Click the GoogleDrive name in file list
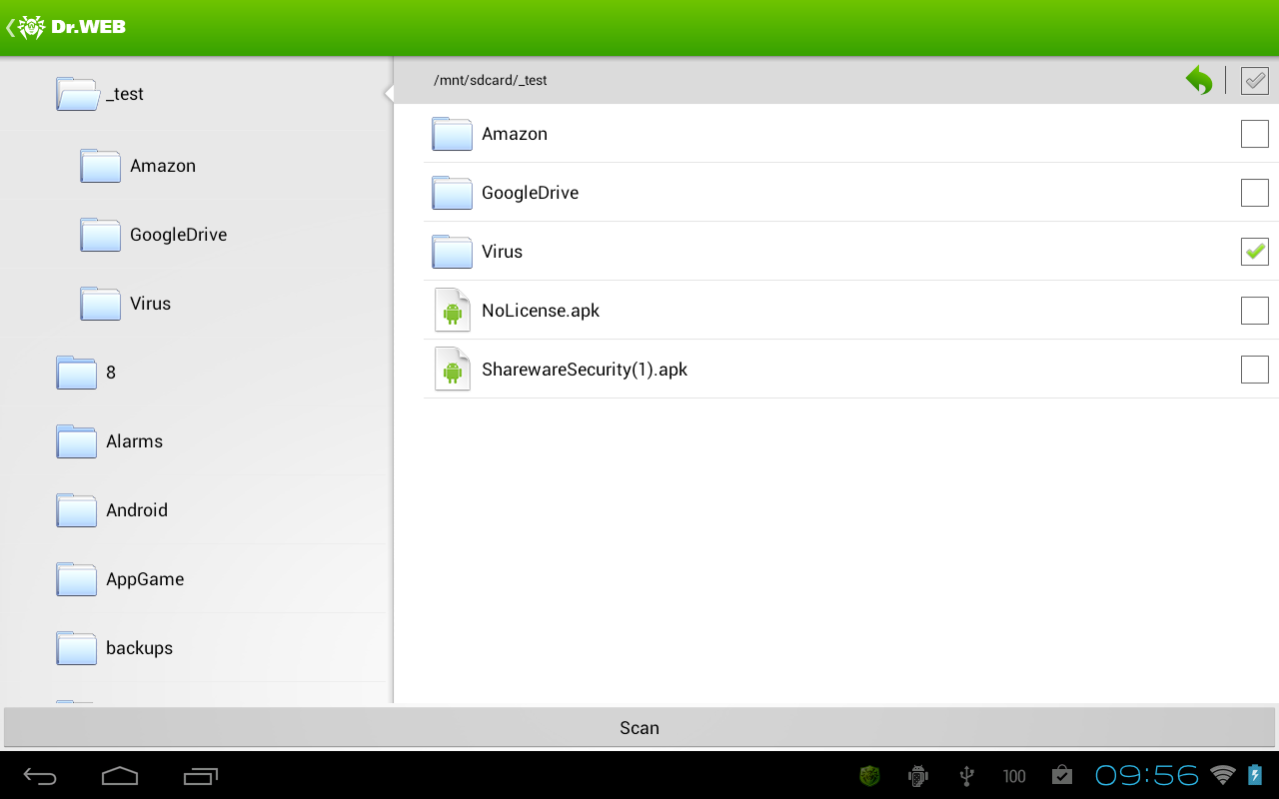Image resolution: width=1279 pixels, height=799 pixels. 531,193
